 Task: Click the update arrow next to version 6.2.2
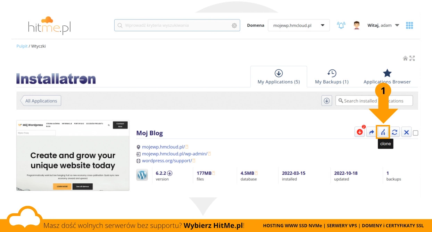click(170, 173)
